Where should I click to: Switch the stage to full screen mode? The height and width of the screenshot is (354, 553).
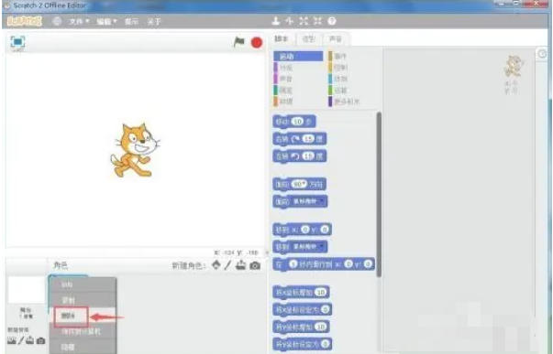17,42
